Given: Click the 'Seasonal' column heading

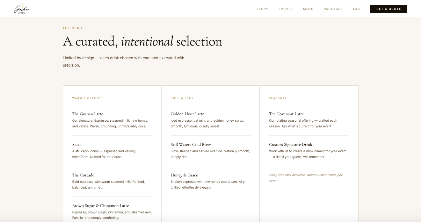Looking at the screenshot, I should 278,98.
